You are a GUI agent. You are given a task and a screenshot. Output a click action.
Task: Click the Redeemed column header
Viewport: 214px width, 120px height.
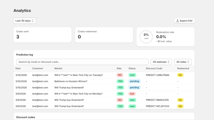pos(183,69)
